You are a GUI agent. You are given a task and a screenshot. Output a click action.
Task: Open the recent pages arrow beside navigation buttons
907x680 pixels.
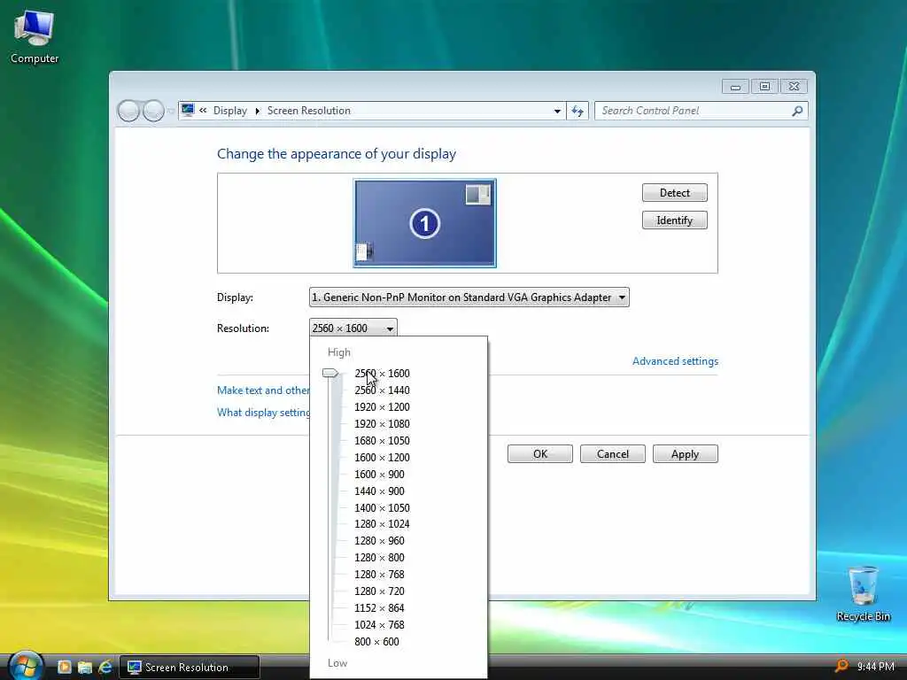tap(171, 111)
